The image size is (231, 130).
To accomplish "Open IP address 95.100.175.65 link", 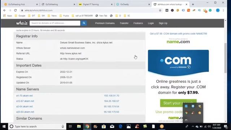I will point(112,112).
